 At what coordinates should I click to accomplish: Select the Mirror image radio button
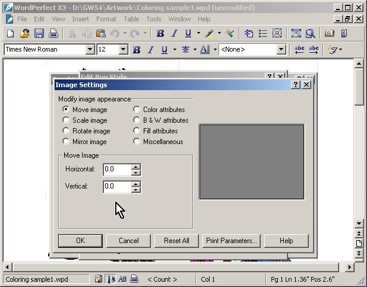pos(66,141)
